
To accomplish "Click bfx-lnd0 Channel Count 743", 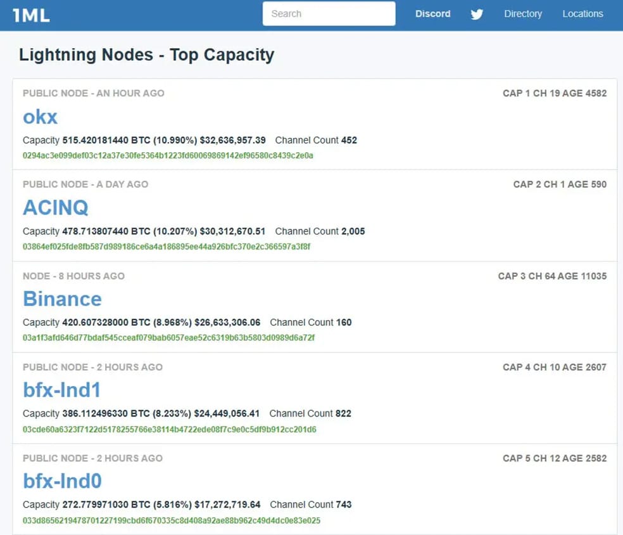I will [x=311, y=505].
